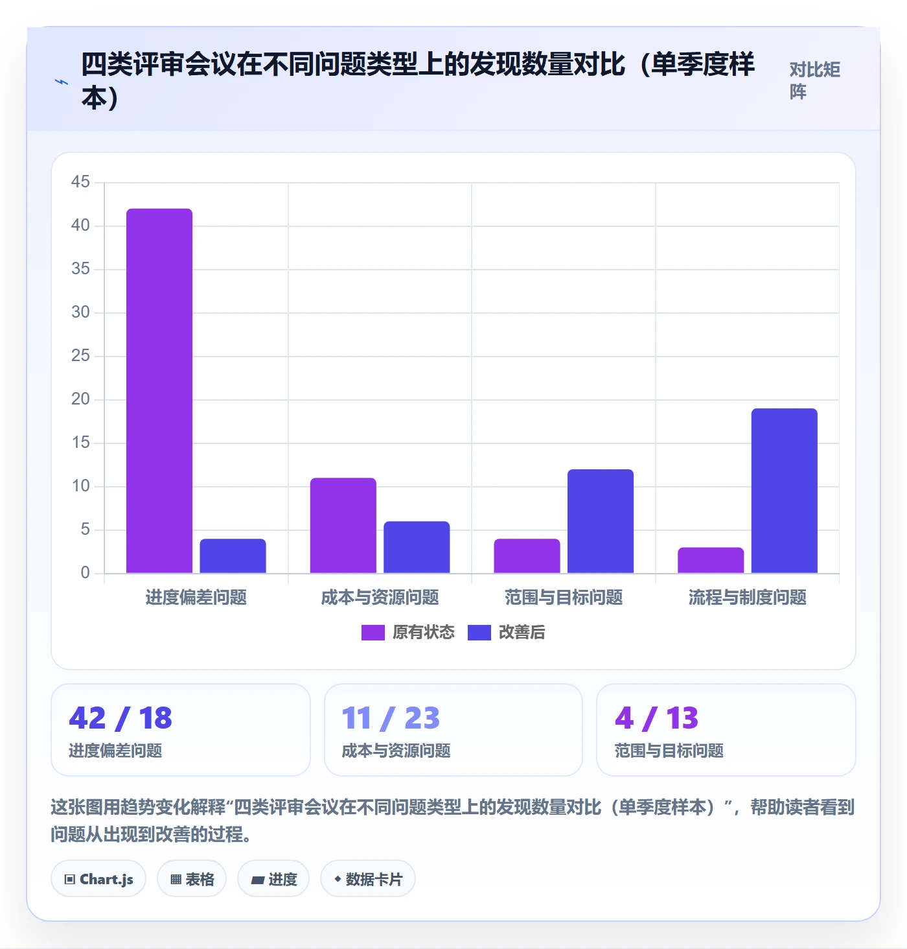
Task: Click the 改善后 legend label
Action: tap(522, 633)
